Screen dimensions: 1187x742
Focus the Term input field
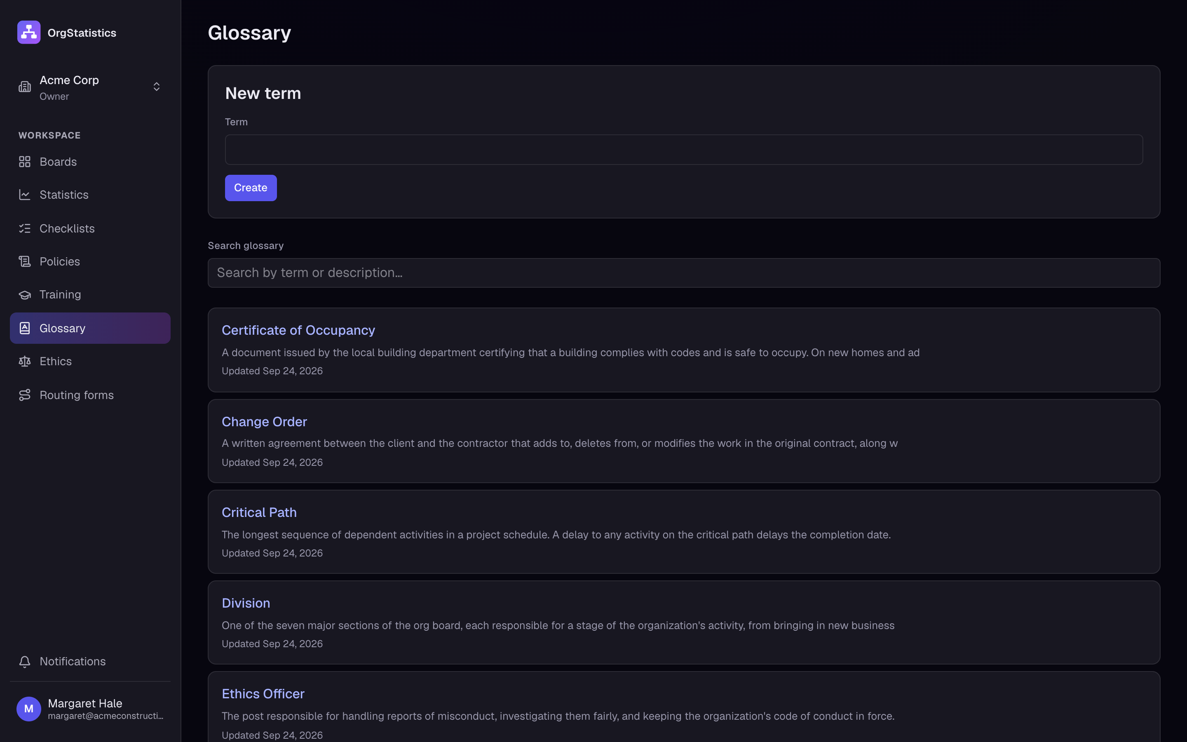[684, 150]
